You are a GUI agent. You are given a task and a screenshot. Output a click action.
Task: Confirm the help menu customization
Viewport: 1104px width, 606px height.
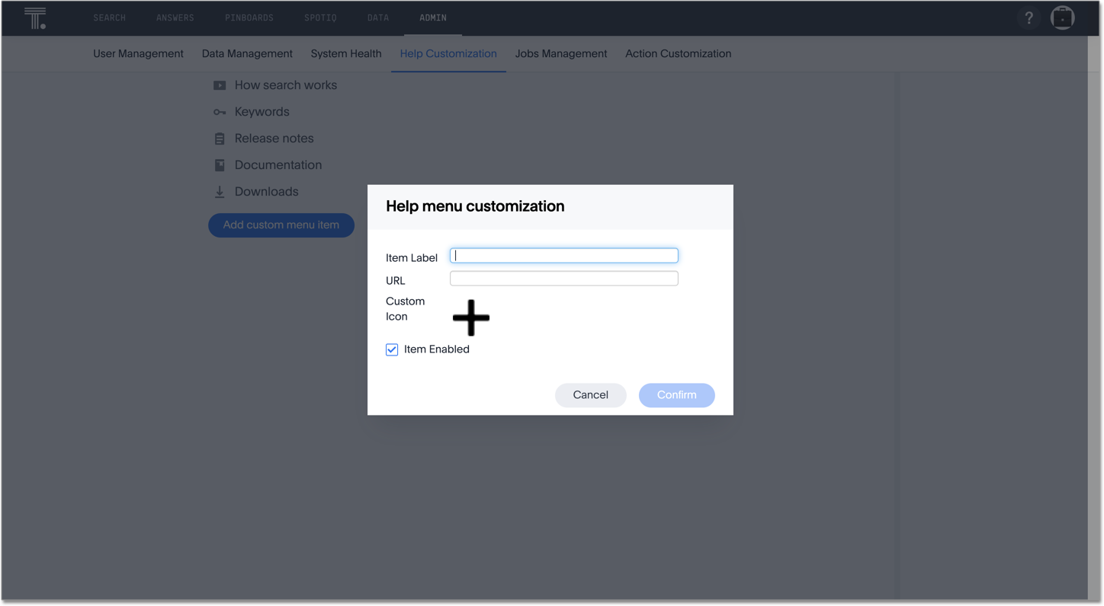[677, 395]
